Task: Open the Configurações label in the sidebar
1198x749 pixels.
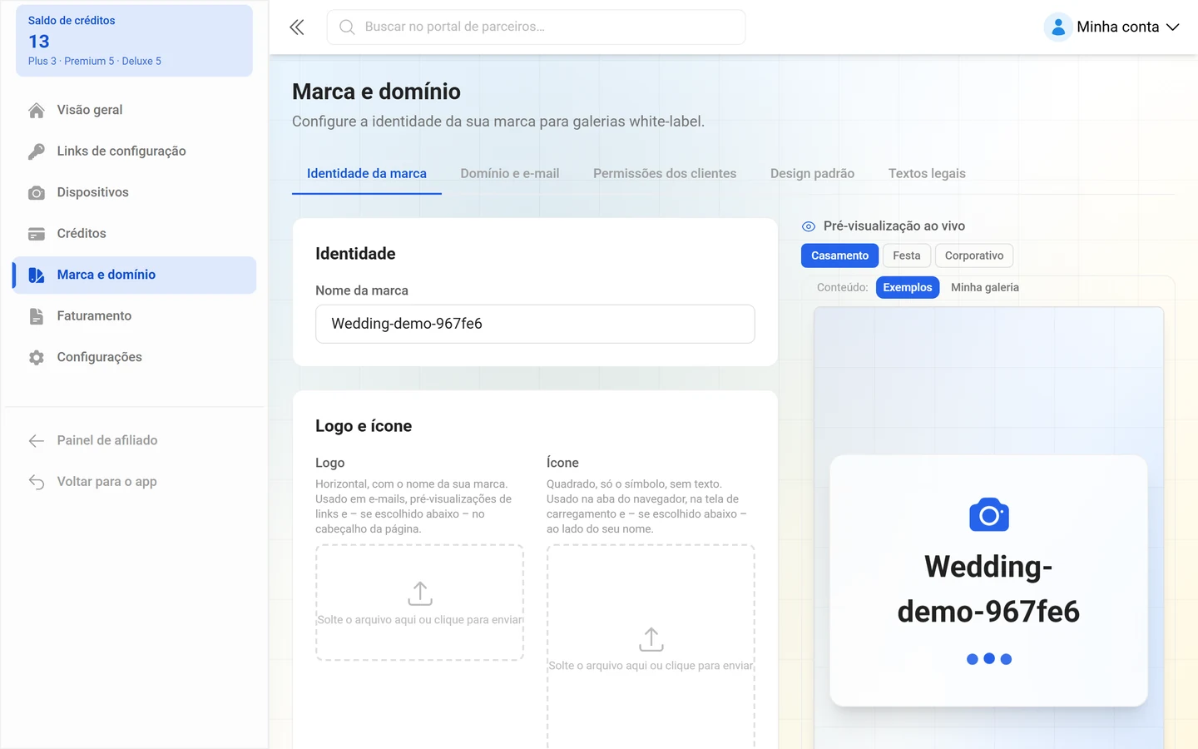Action: click(99, 357)
